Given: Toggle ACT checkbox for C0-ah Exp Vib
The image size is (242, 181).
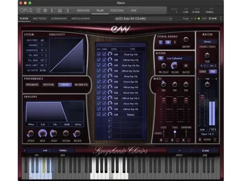Looking at the screenshot, I should click(x=99, y=54).
